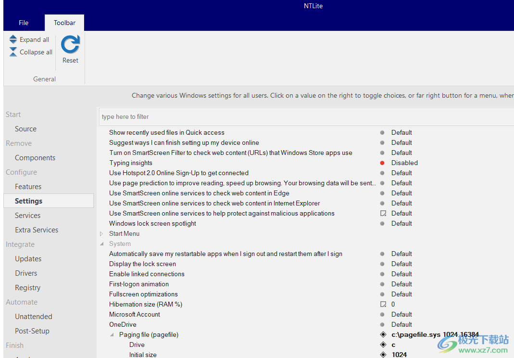The image size is (514, 358).
Task: Click edit icon for SmartScreen malicious applications
Action: coord(383,213)
